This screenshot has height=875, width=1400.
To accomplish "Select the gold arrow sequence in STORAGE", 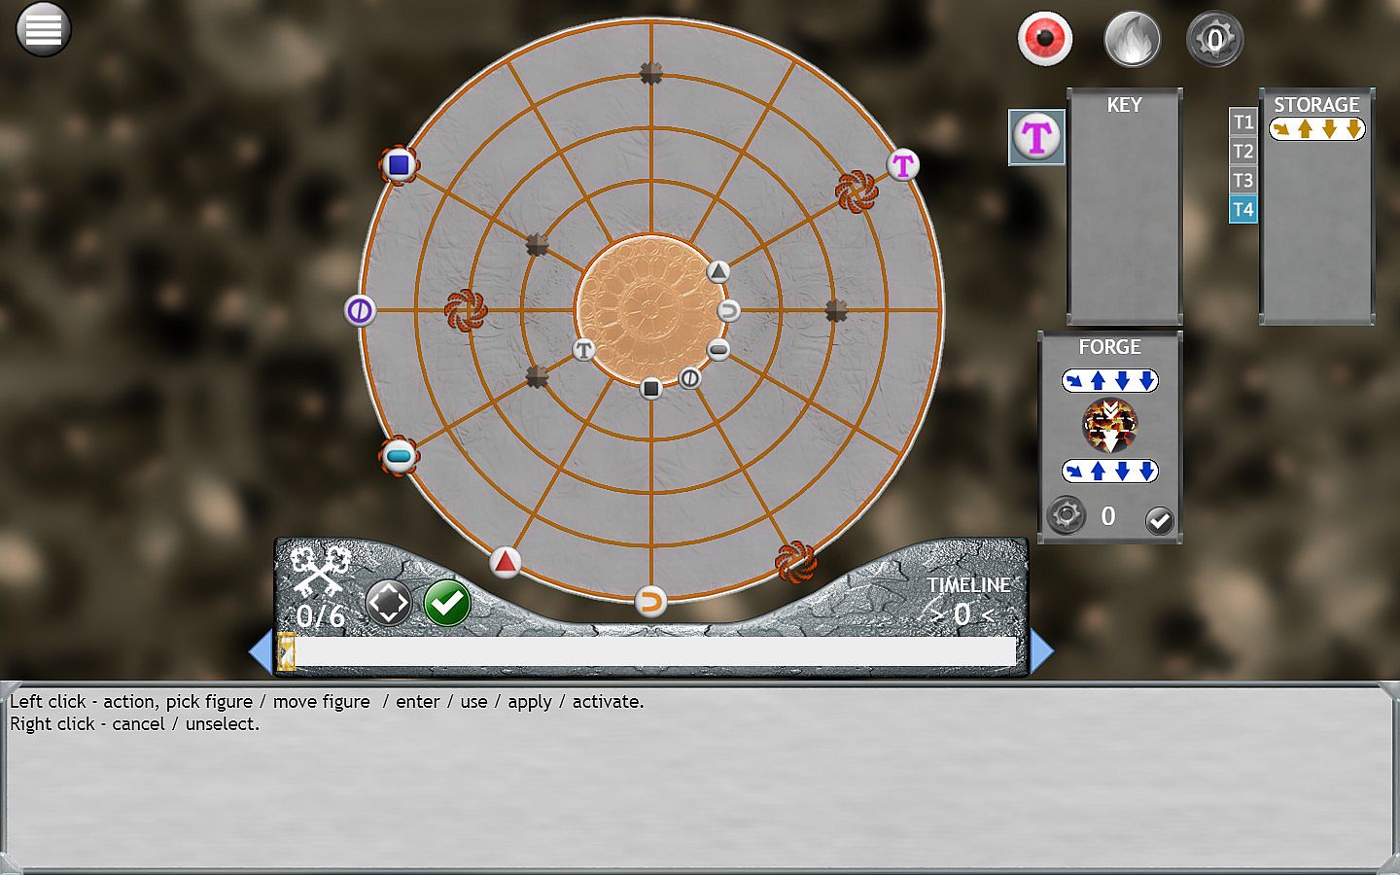I will click(x=1317, y=128).
